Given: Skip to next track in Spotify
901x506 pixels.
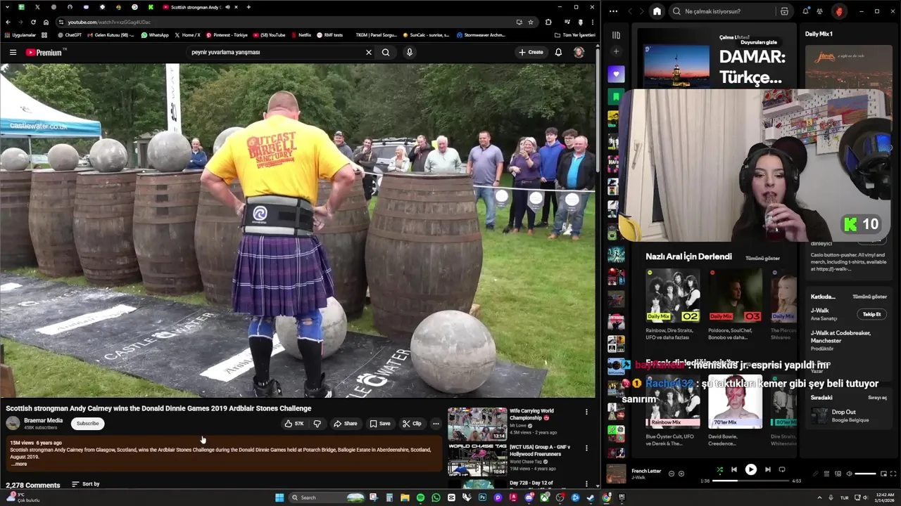Looking at the screenshot, I should coord(767,469).
